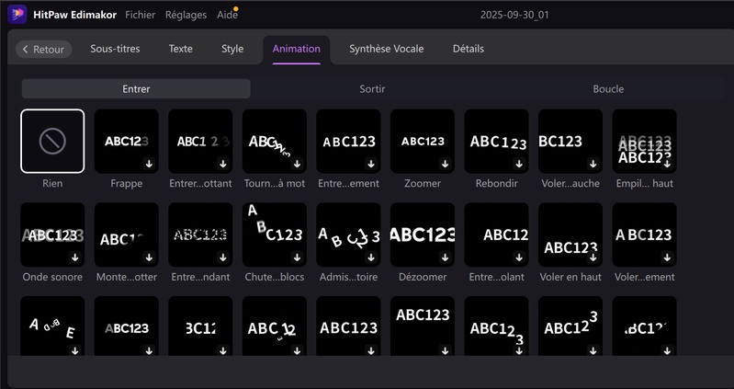Go to the Sous-titres tab
734x389 pixels.
(115, 49)
